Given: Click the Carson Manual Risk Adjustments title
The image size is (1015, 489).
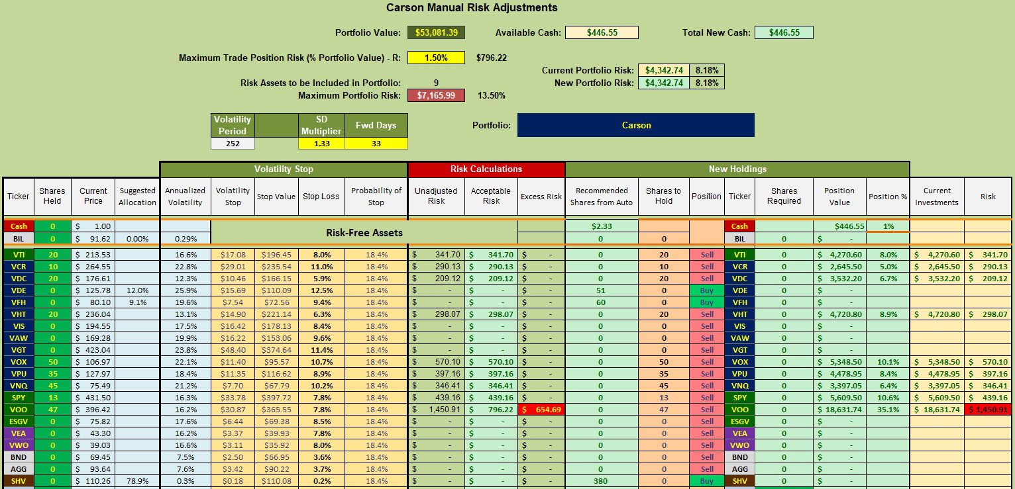Looking at the screenshot, I should pos(472,8).
